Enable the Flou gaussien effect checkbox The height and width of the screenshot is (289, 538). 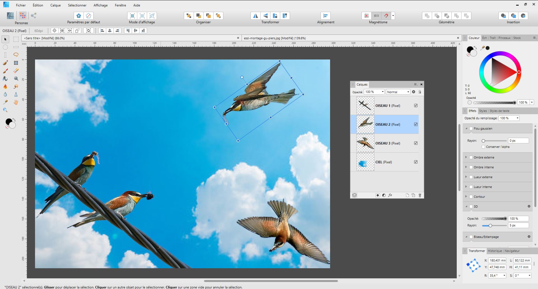point(471,129)
